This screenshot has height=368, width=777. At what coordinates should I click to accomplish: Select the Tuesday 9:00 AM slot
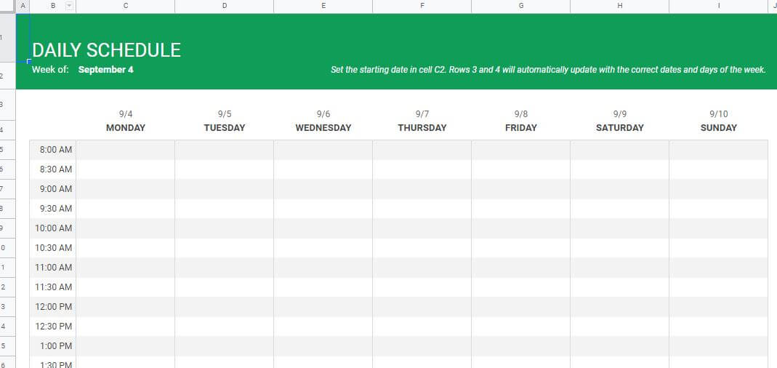pos(224,189)
